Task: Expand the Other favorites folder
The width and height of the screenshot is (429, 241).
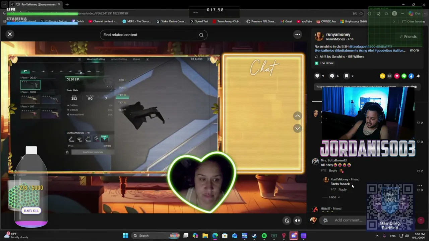Action: (414, 21)
